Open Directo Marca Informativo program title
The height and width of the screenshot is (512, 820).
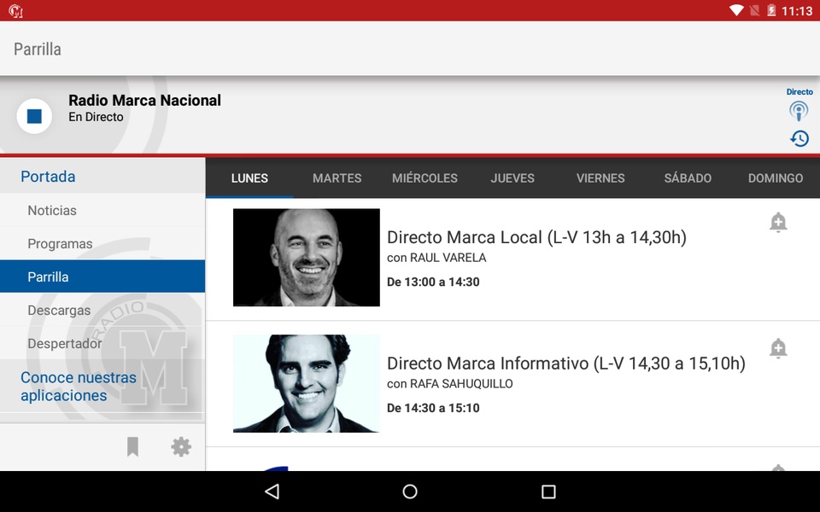point(566,364)
